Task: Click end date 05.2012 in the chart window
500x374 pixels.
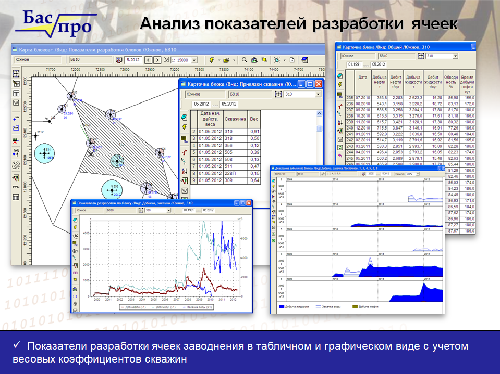Action: click(x=208, y=210)
